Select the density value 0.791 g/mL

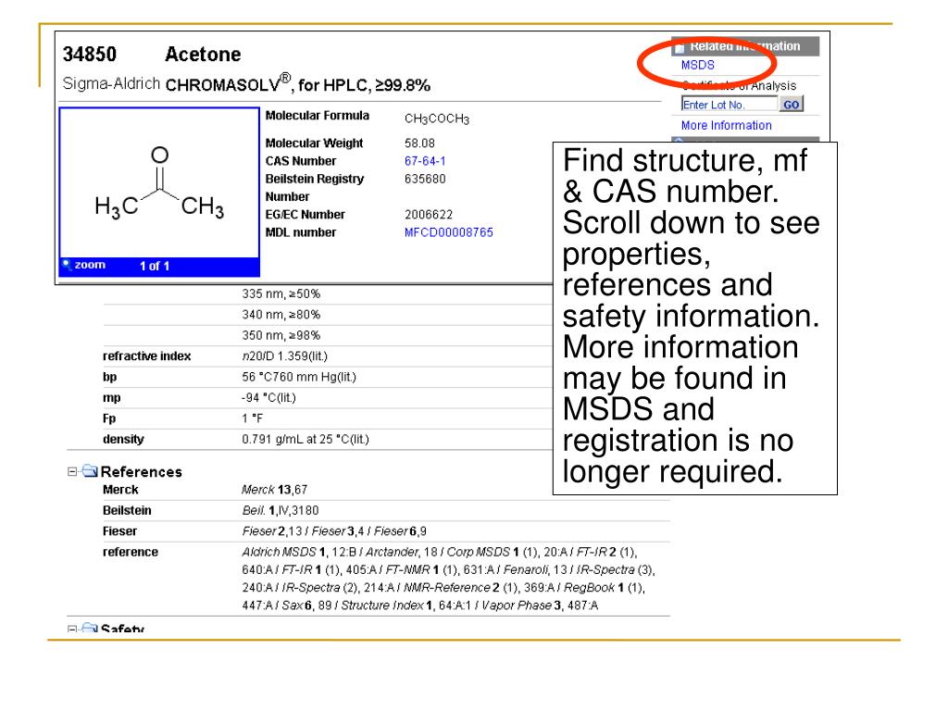coord(306,440)
